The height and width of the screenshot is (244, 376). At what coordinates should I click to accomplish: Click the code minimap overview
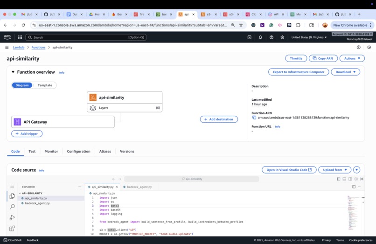pos(353,212)
